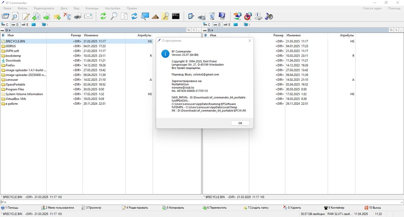
Task: Click the green refresh arrows toolbar icon
Action: point(103,16)
